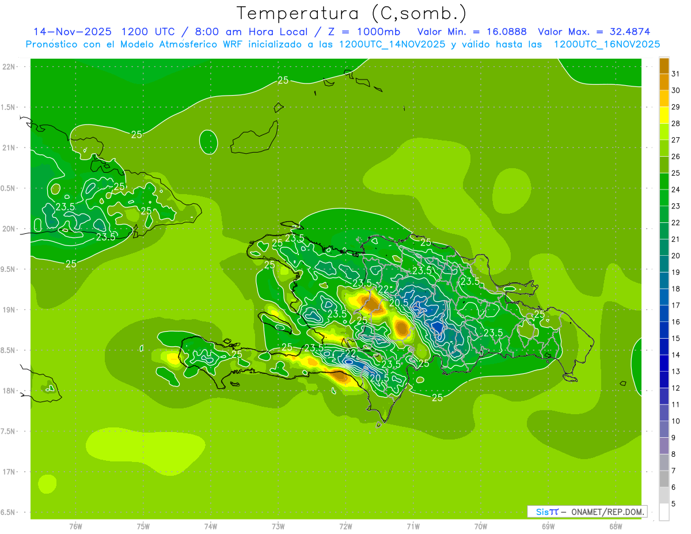Click the dark orange swatch above legend 31
The height and width of the screenshot is (534, 691).
pyautogui.click(x=664, y=66)
